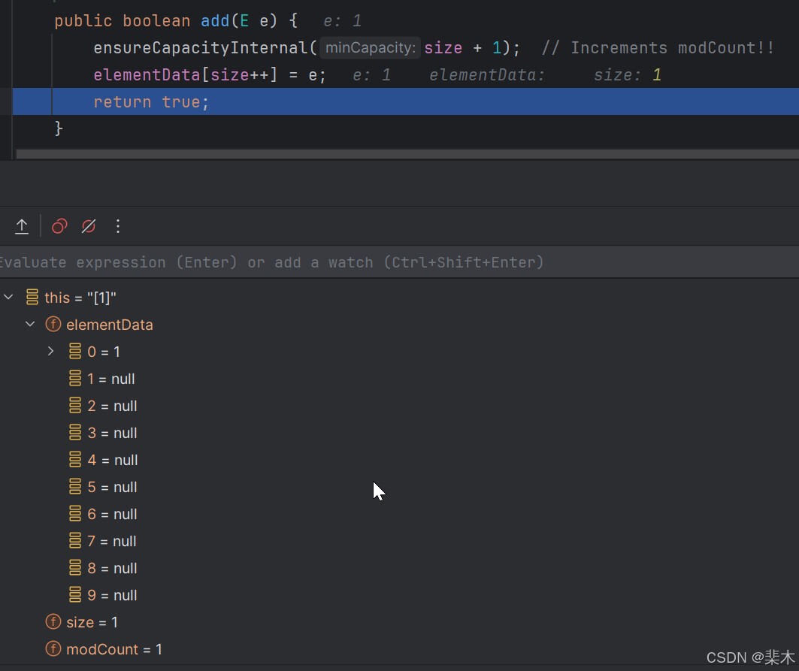
Task: Click the field icon beside elementData
Action: (x=53, y=324)
